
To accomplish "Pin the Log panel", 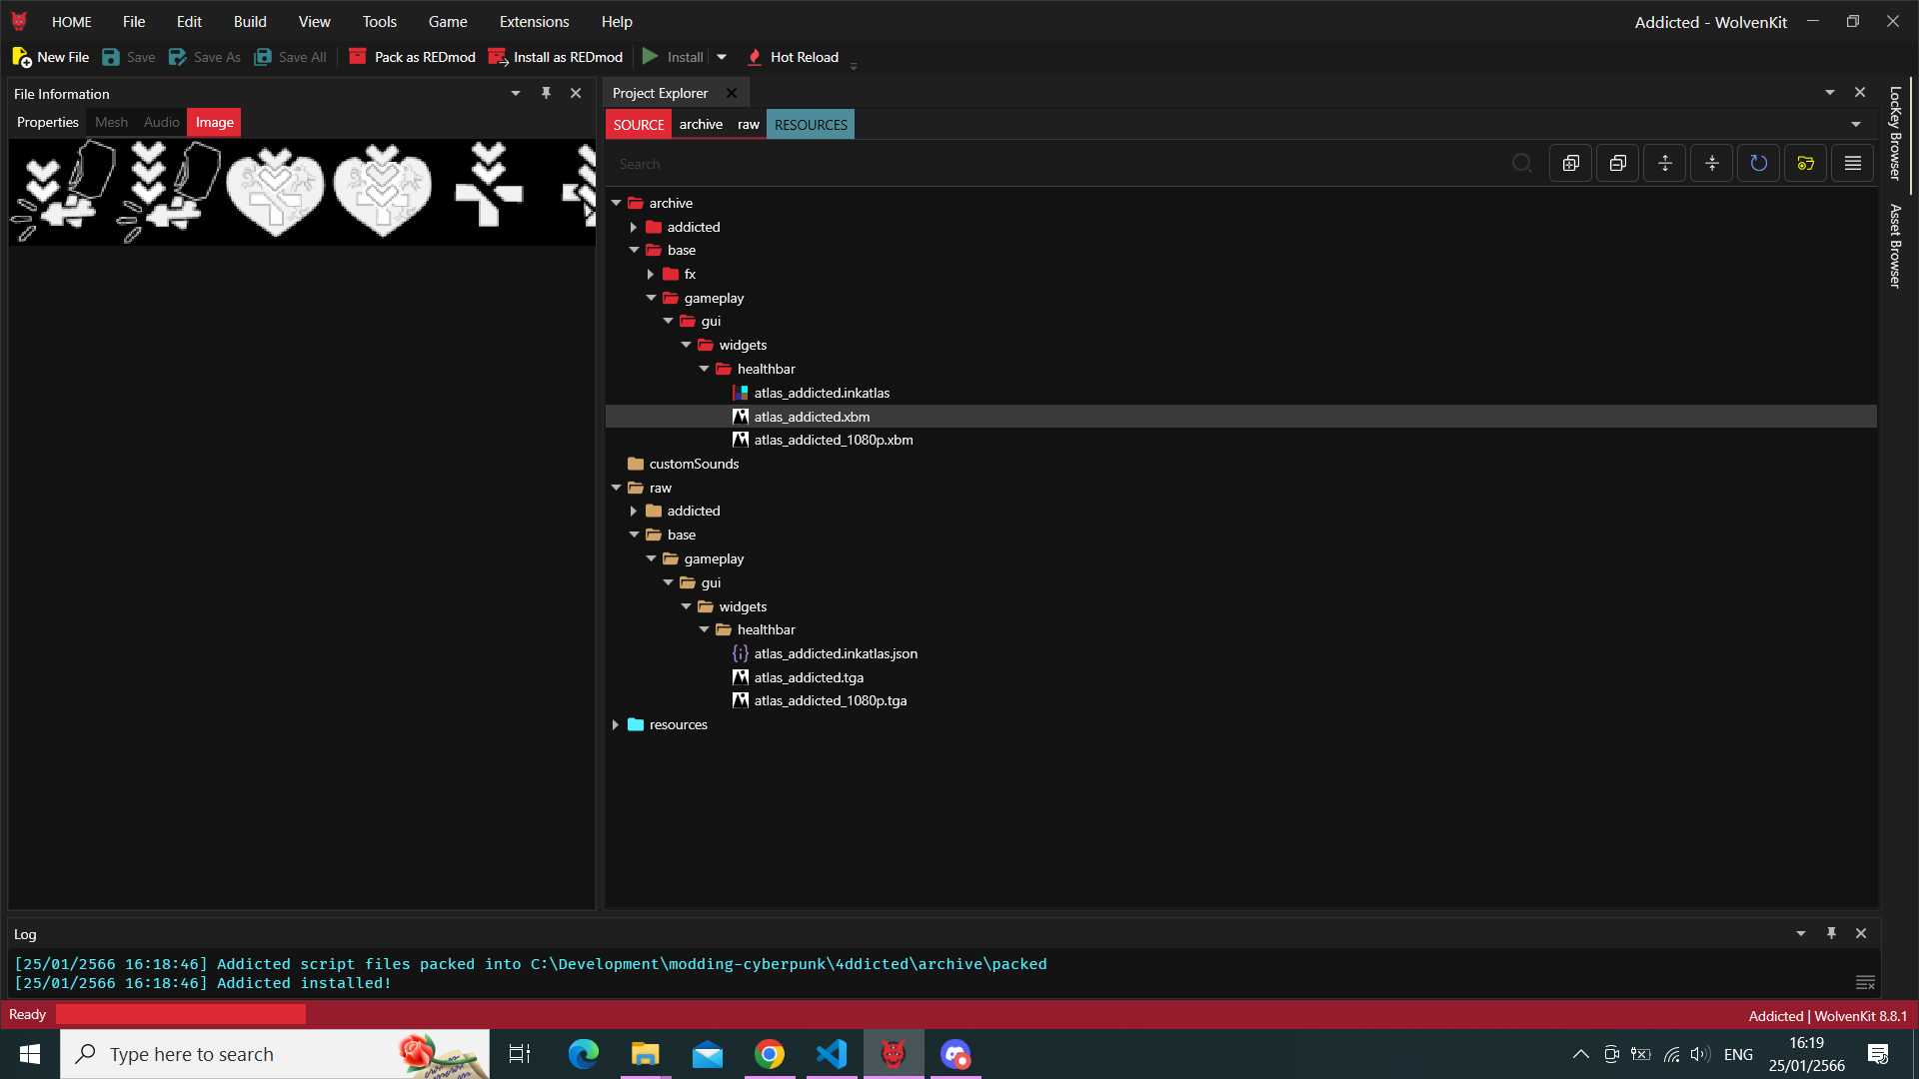I will tap(1831, 933).
